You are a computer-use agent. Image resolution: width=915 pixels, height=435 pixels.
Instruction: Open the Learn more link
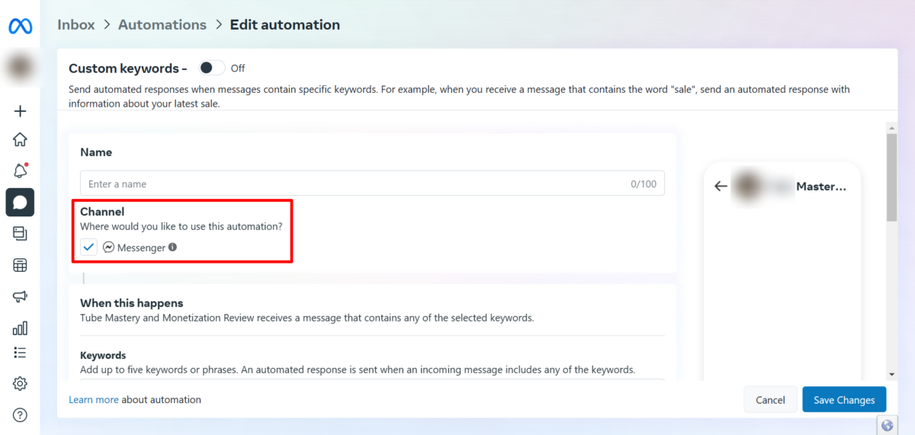(93, 400)
